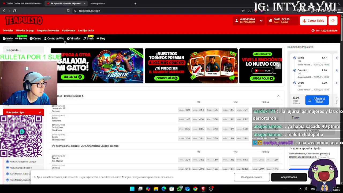
Task: Collapse the Brasileiro Serie A section
Action: tap(278, 96)
